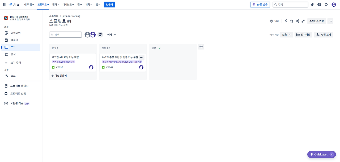The width and height of the screenshot is (340, 162).
Task: Filter by the purple user avatar
Action: (x=93, y=34)
